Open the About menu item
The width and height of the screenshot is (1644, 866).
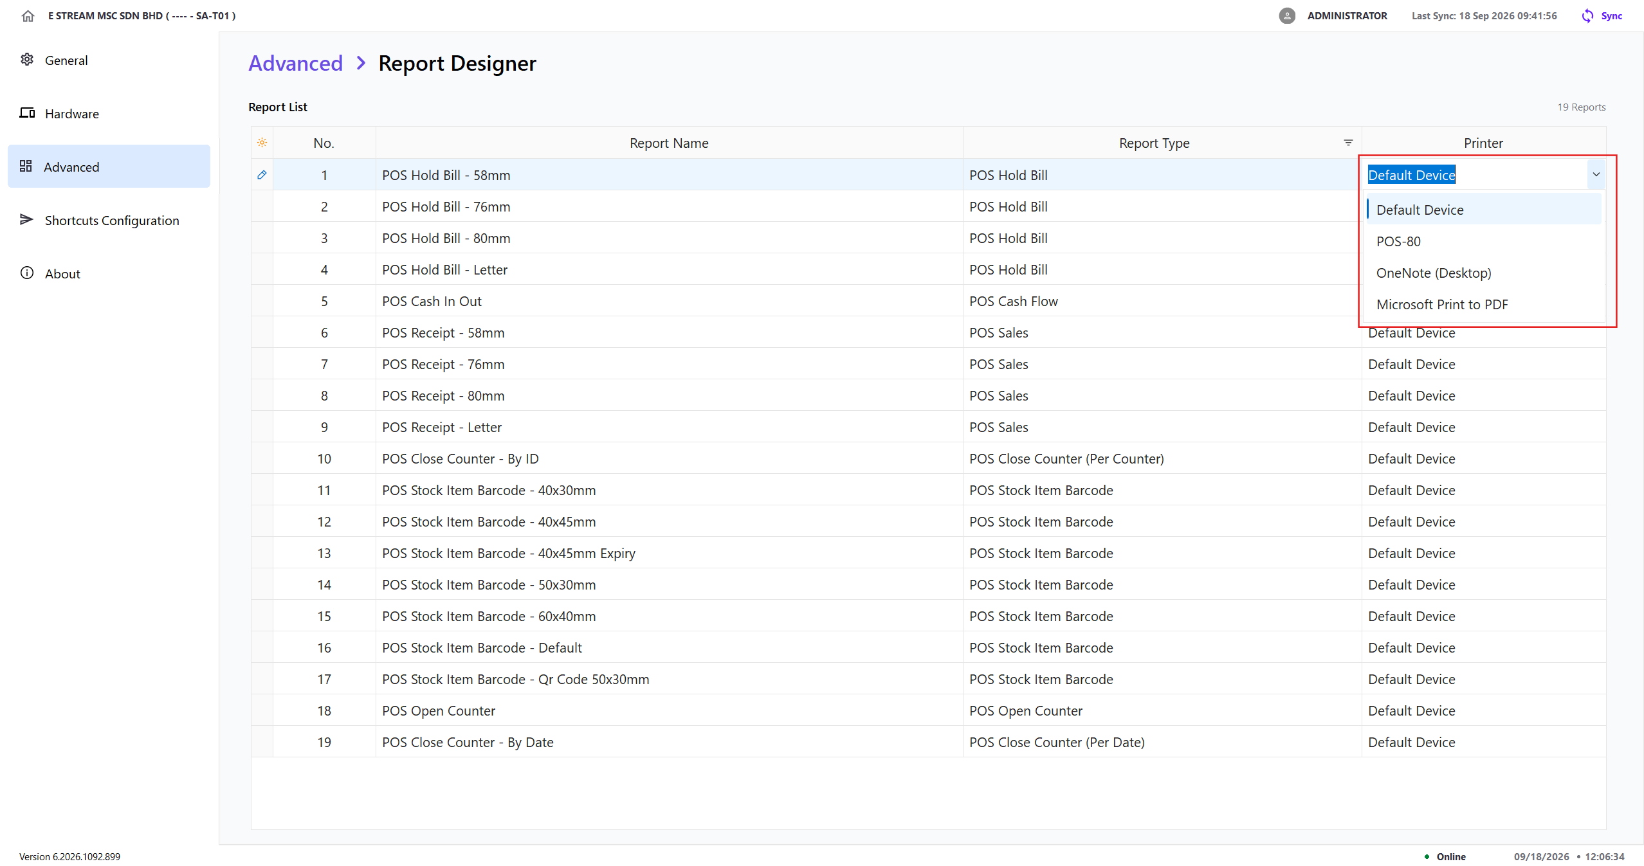109,274
